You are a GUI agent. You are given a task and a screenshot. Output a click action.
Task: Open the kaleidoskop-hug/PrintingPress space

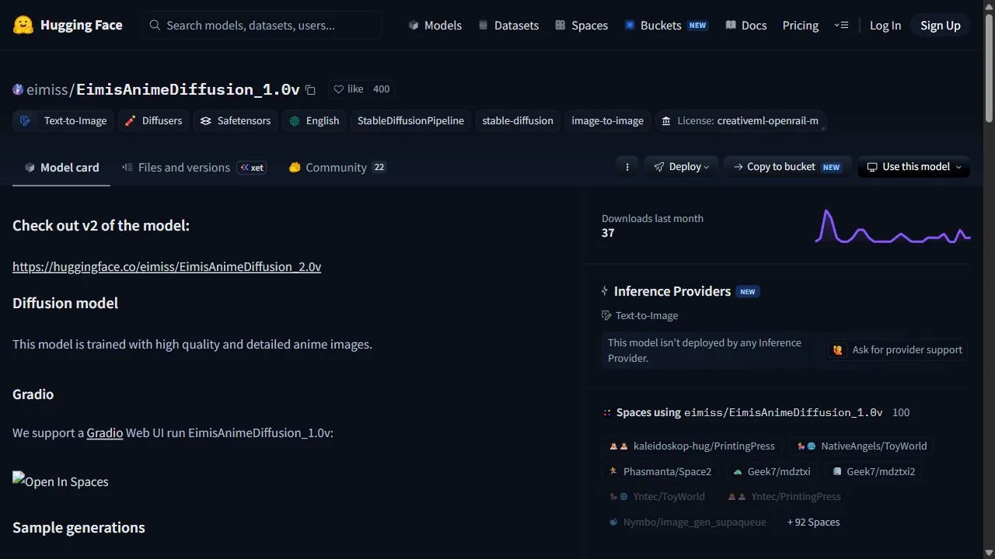[x=692, y=446]
